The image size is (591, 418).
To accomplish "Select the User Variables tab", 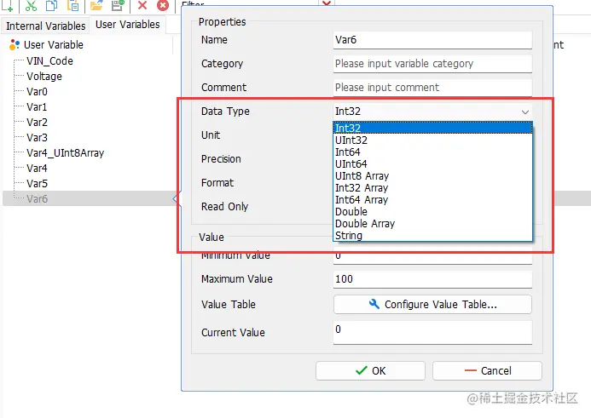I will (x=127, y=25).
